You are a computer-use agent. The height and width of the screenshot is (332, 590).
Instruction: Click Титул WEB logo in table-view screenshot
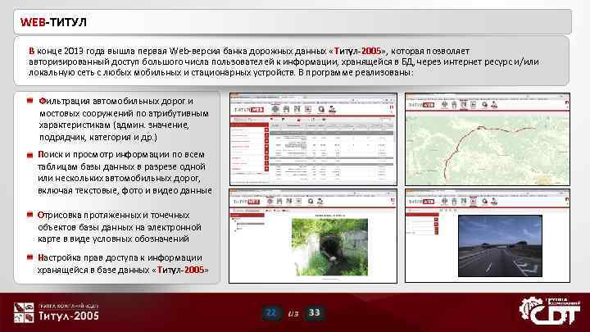point(249,110)
